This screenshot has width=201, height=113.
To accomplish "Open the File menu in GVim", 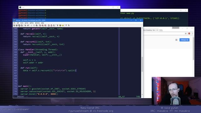I will (x=14, y=23).
